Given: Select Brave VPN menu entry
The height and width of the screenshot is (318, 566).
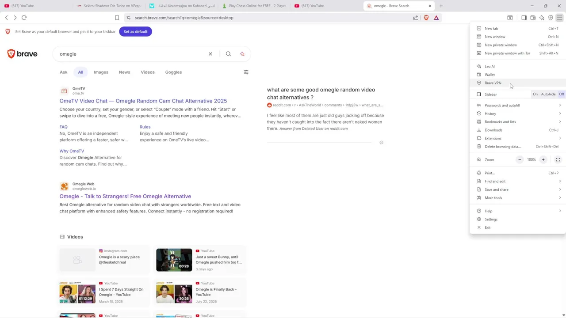Looking at the screenshot, I should [x=518, y=83].
